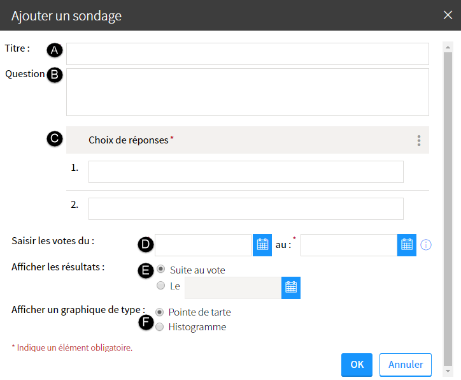This screenshot has width=461, height=380.
Task: Select the Suite au vote option
Action: point(160,268)
